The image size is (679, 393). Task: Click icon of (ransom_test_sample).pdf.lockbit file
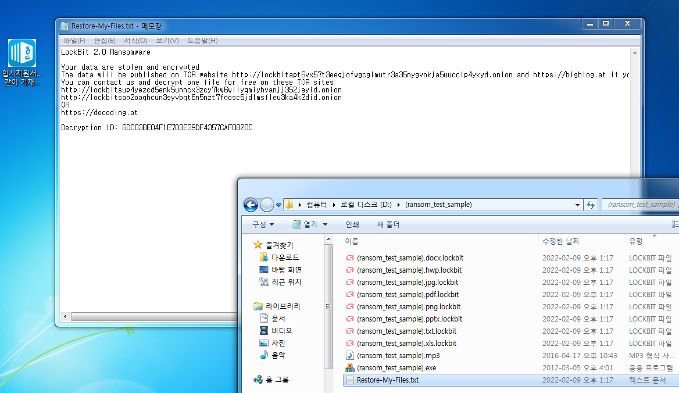coord(350,294)
